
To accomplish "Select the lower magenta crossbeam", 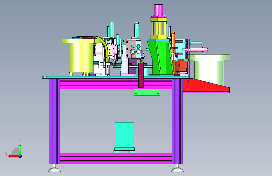I will 116,158.
